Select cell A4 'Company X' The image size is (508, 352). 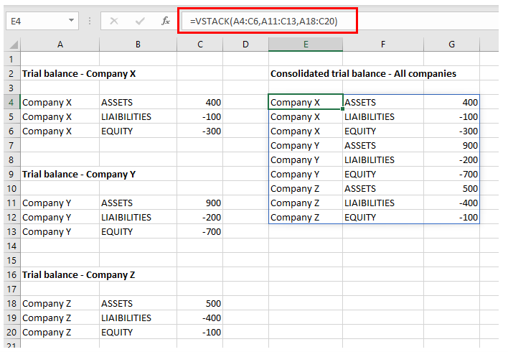[x=60, y=103]
